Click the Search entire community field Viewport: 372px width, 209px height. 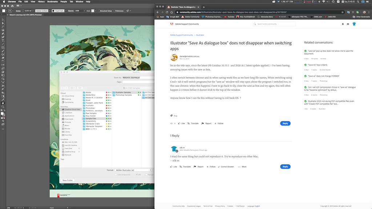pyautogui.click(x=274, y=24)
